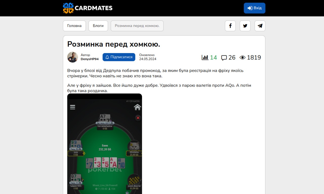Go to Головна breadcrumb

74,26
